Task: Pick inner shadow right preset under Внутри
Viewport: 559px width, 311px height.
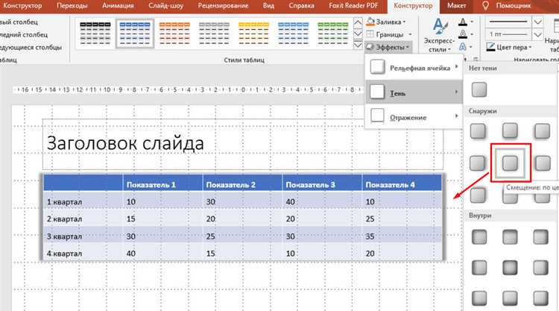Action: [x=541, y=268]
